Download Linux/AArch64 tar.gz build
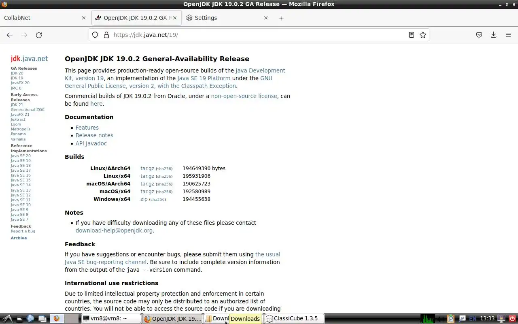The width and height of the screenshot is (518, 324). coord(147,168)
